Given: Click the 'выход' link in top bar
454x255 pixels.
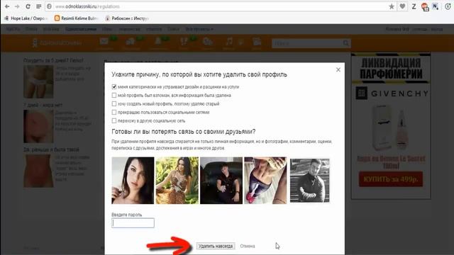Looking at the screenshot, I should (437, 29).
